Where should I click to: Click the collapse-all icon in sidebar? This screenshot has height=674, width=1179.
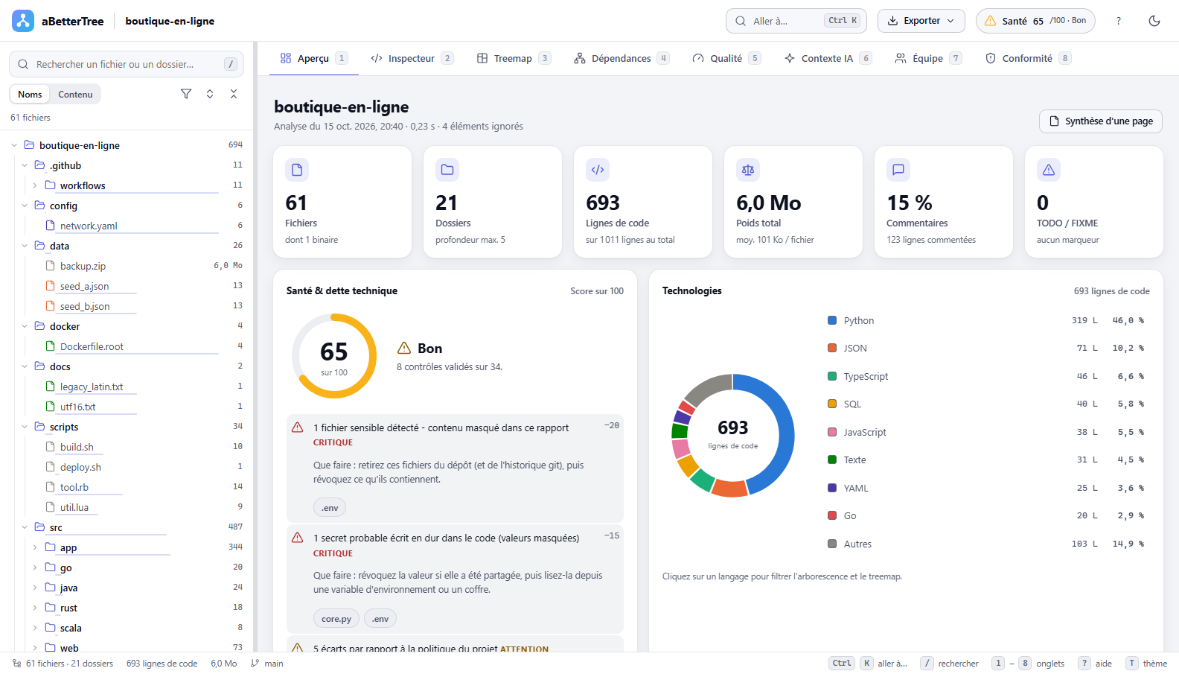[234, 94]
